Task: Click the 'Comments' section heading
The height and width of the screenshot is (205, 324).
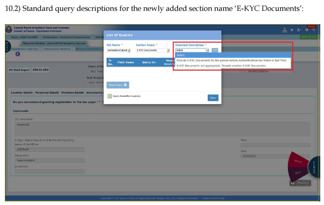Action: (21, 111)
